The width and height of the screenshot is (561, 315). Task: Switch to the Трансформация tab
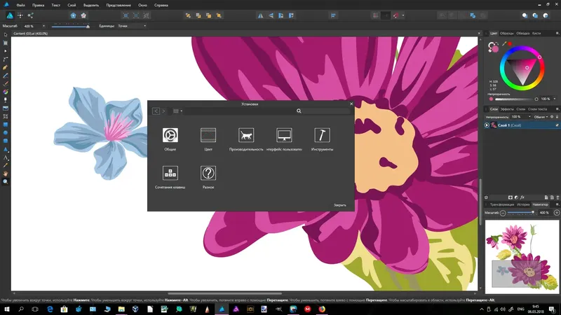(x=501, y=204)
